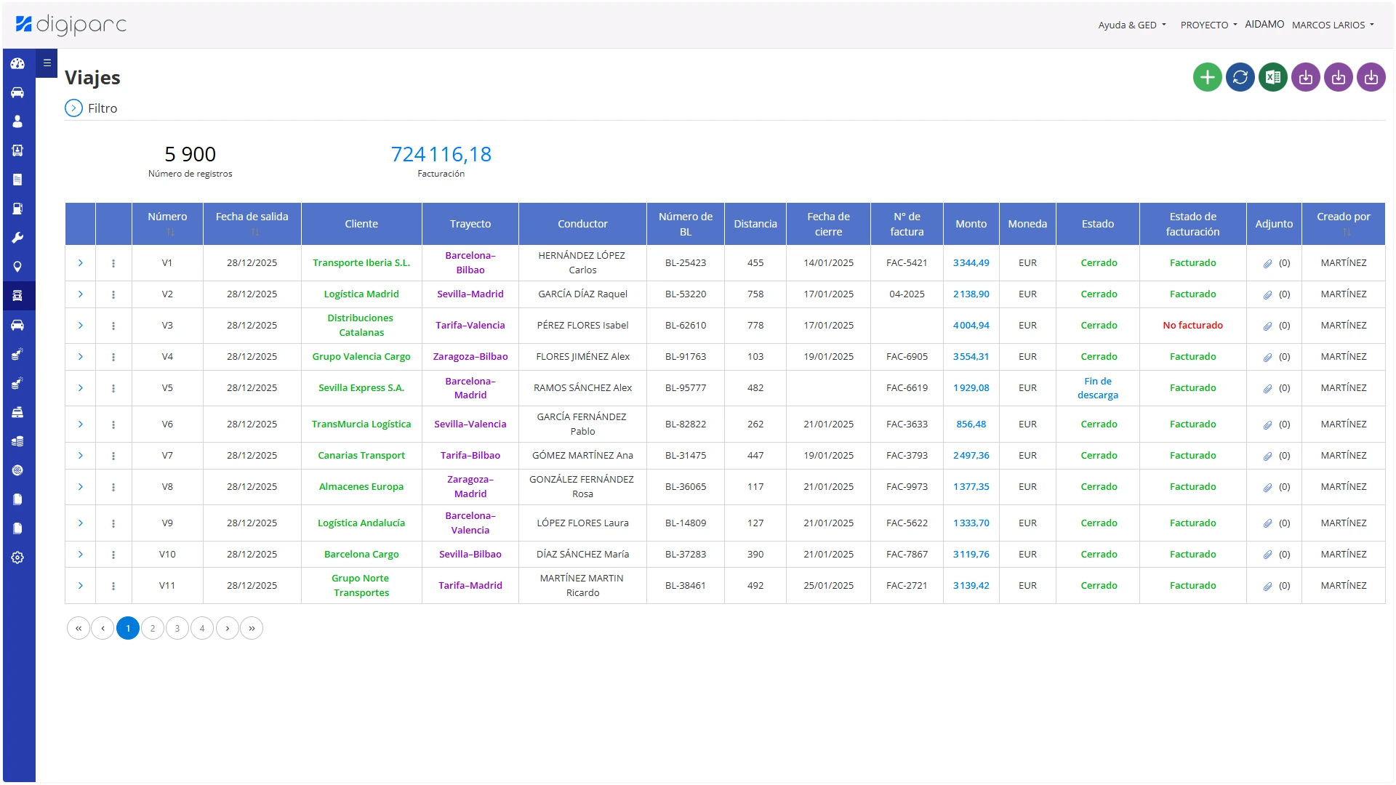Image resolution: width=1396 pixels, height=785 pixels.
Task: Expand the Filtro section
Action: (74, 108)
